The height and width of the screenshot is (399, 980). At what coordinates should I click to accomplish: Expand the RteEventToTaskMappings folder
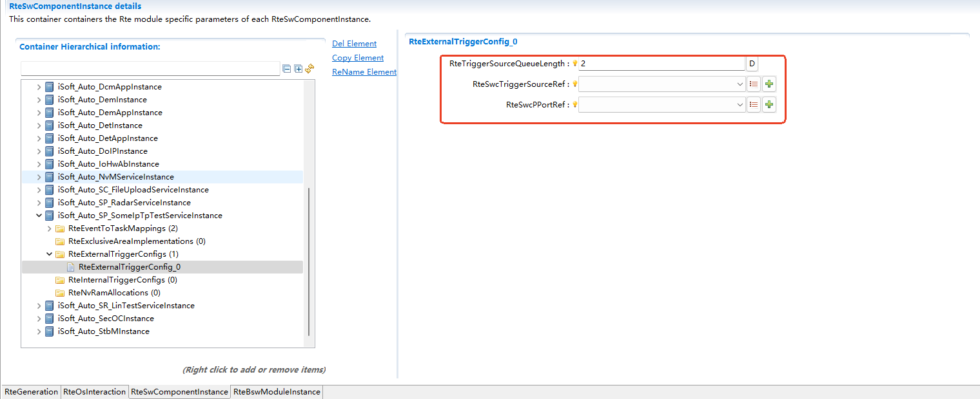tap(50, 228)
